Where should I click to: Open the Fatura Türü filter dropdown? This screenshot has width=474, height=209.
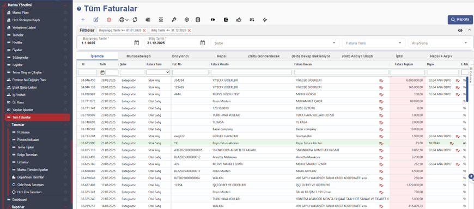(373, 43)
